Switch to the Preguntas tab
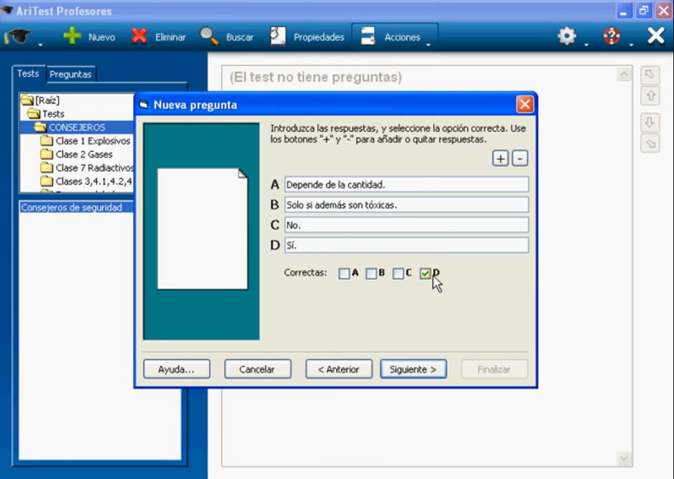This screenshot has height=479, width=674. 71,74
